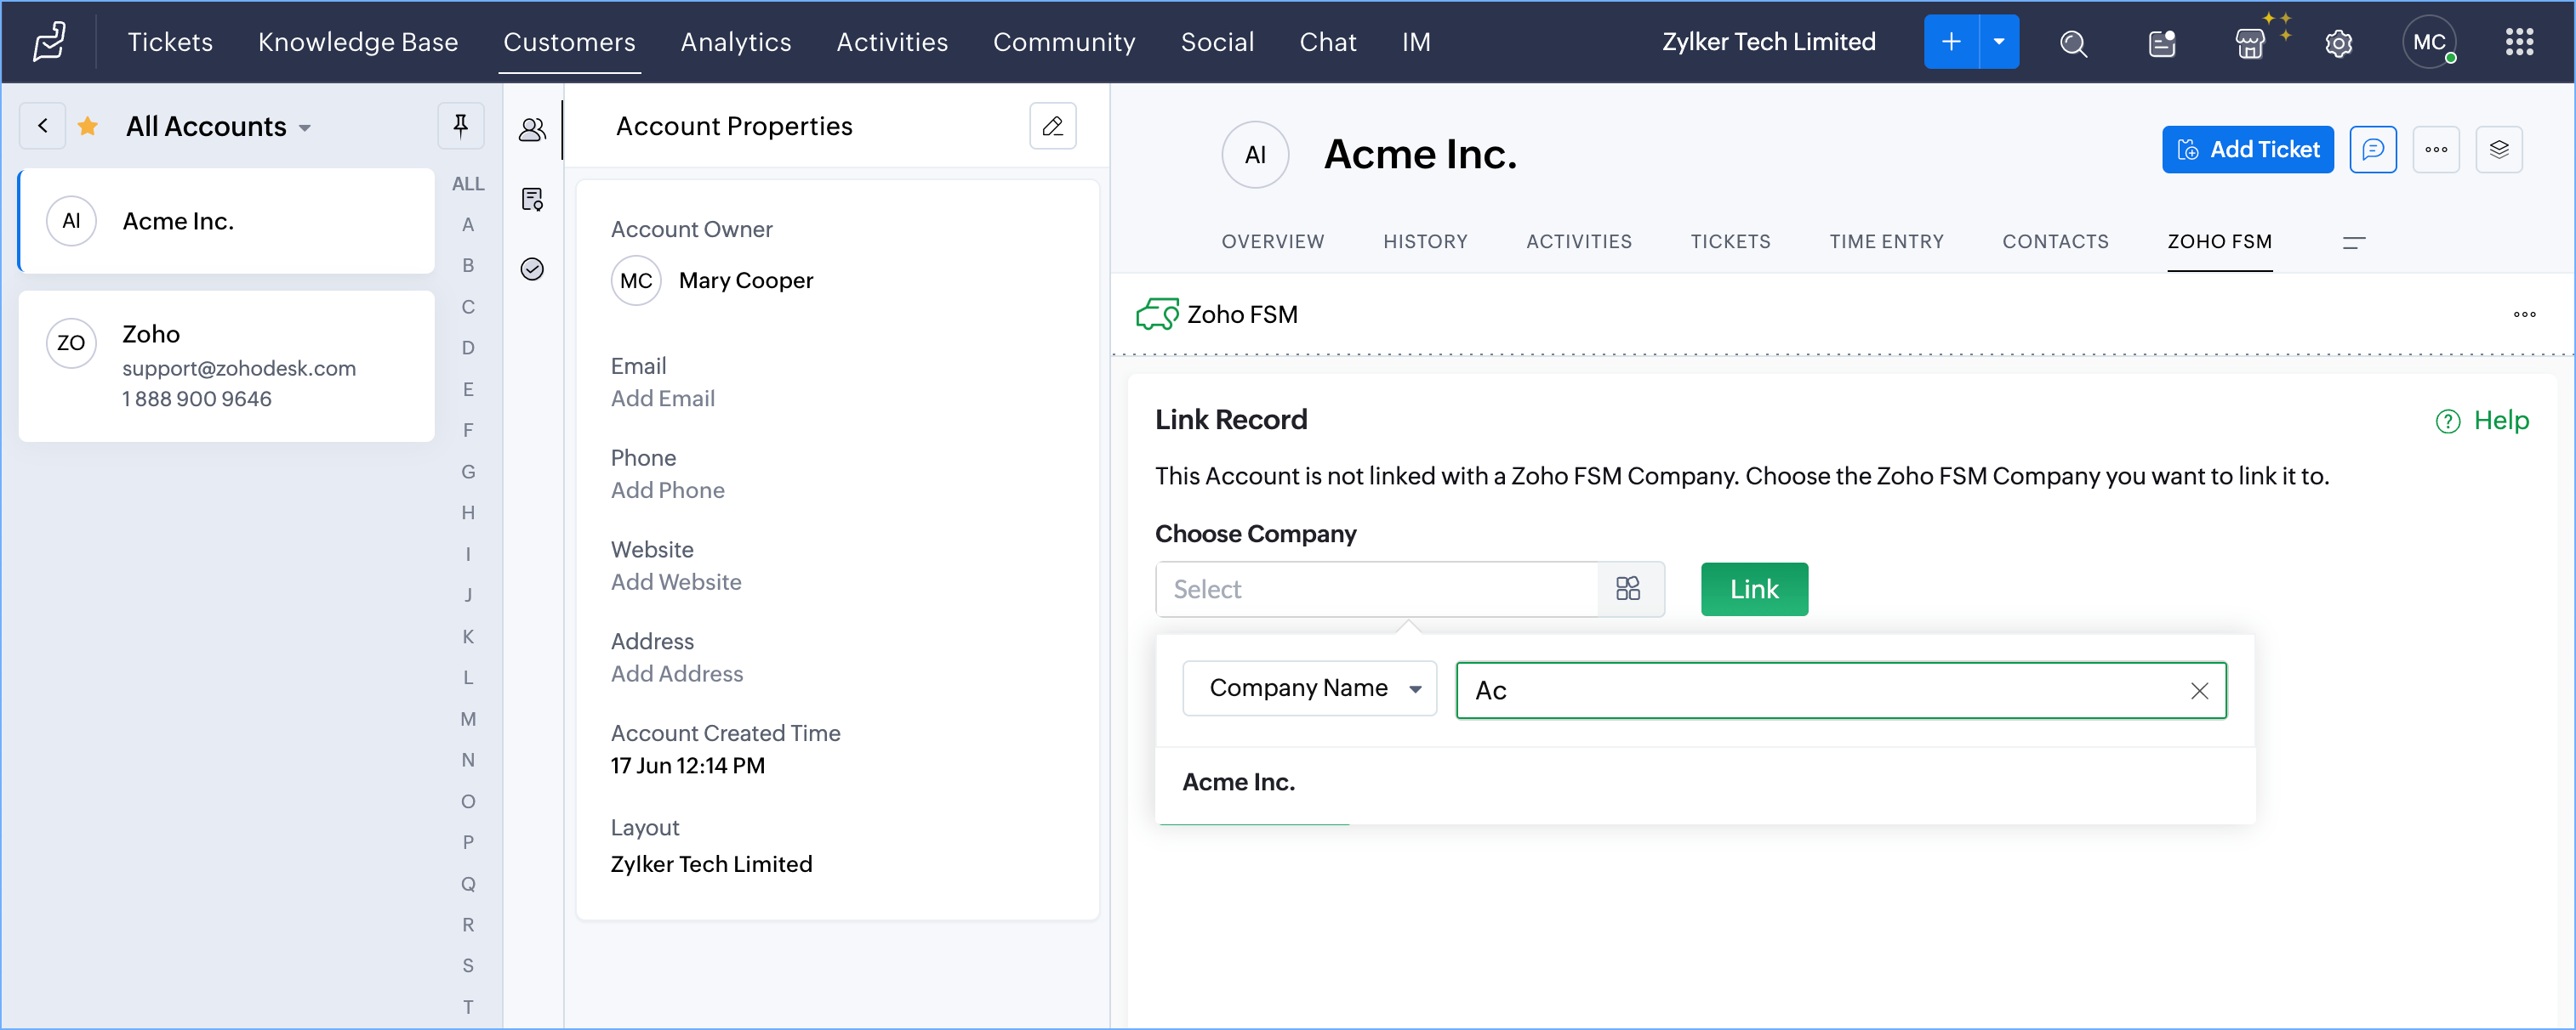This screenshot has width=2576, height=1030.
Task: Click the company lookup grid icon
Action: tap(1628, 588)
